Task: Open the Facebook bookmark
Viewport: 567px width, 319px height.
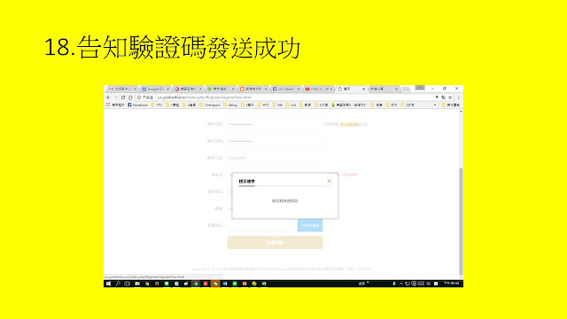Action: click(138, 105)
